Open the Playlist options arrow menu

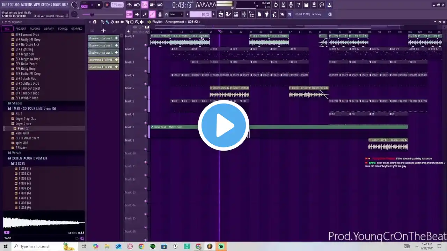pos(90,22)
